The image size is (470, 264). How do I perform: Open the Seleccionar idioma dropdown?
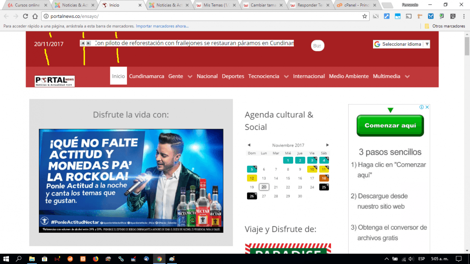click(401, 44)
